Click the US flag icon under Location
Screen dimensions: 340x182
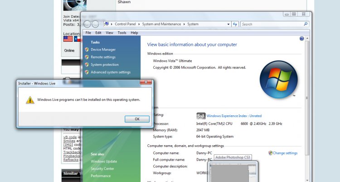pos(68,39)
